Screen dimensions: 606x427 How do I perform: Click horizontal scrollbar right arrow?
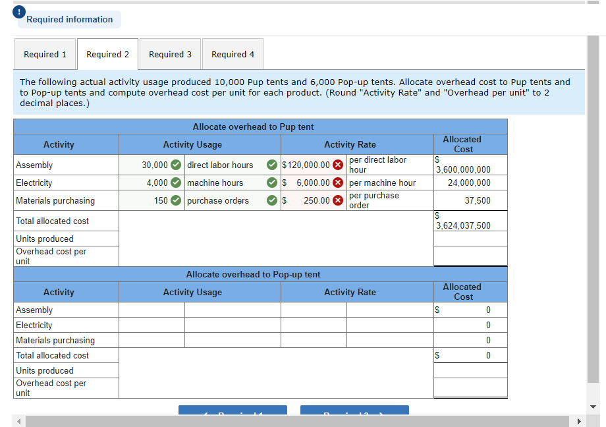click(578, 421)
